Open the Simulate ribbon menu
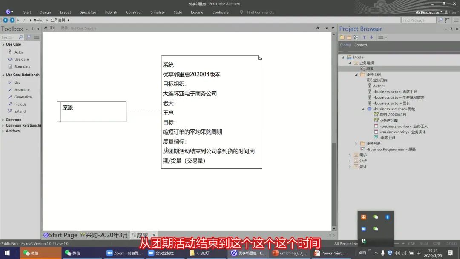The height and width of the screenshot is (259, 460). pyautogui.click(x=158, y=12)
